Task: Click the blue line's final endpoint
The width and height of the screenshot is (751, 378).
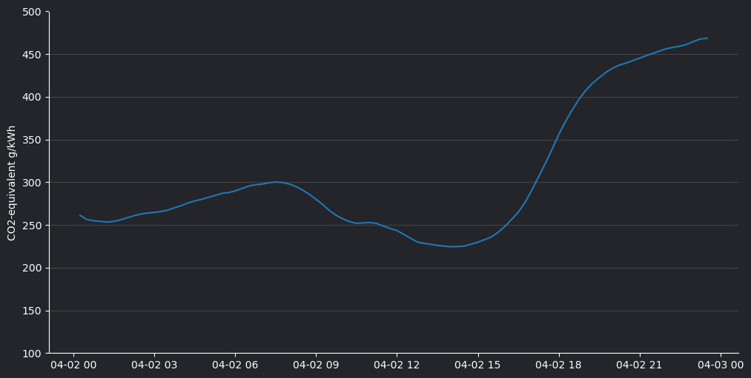Action: 707,38
